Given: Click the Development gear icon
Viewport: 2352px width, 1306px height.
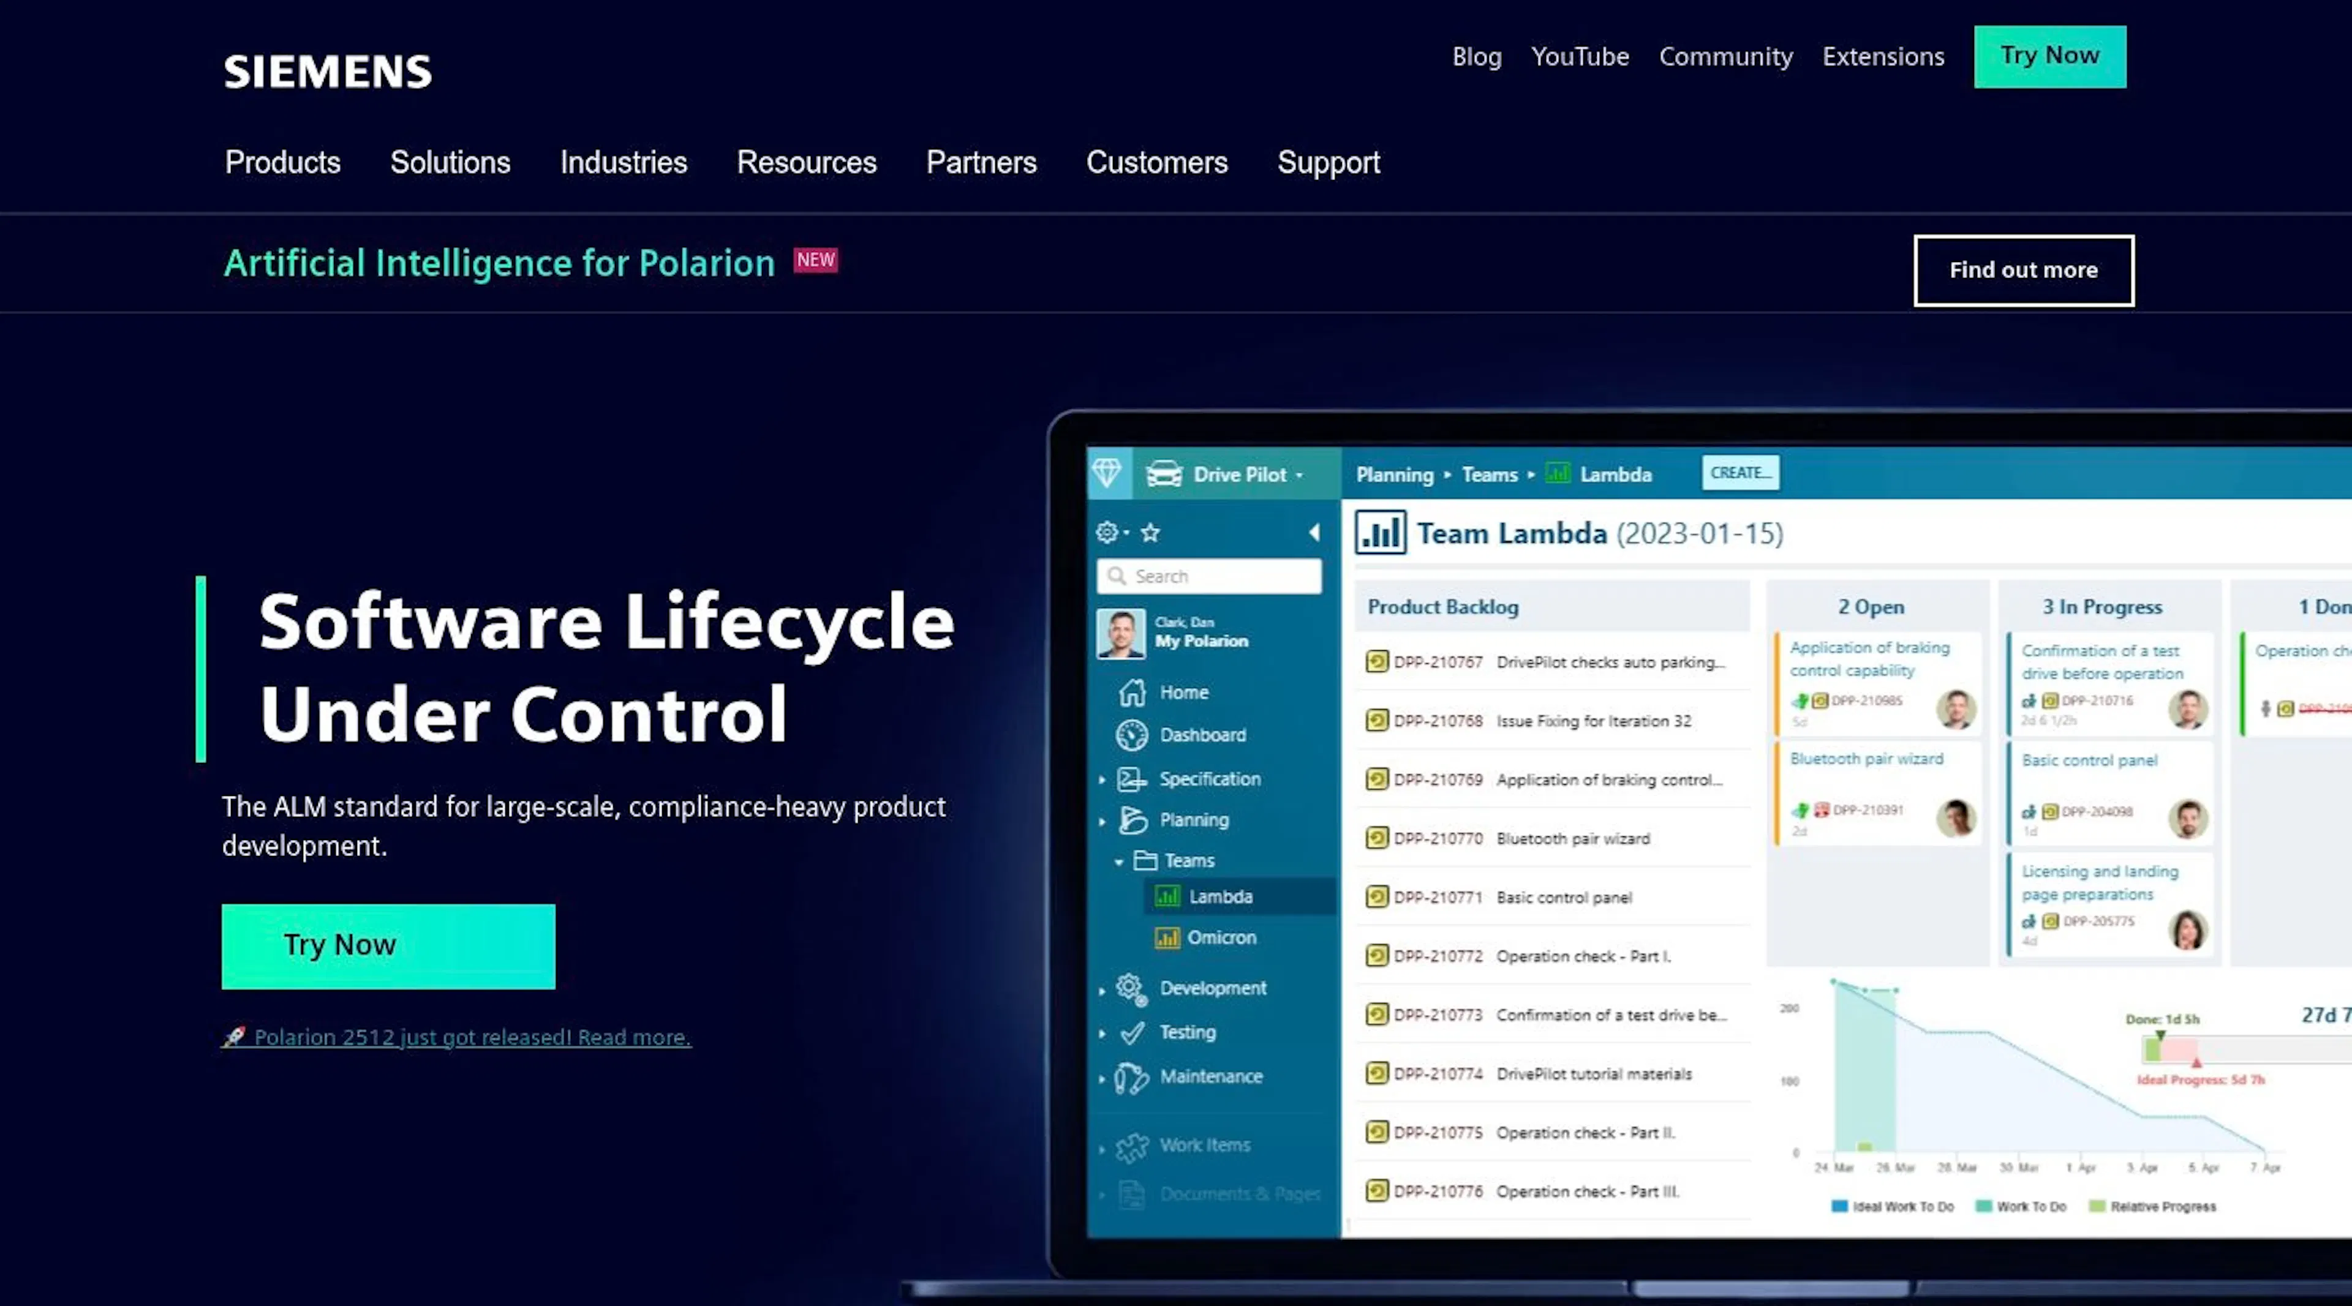Looking at the screenshot, I should coord(1131,988).
